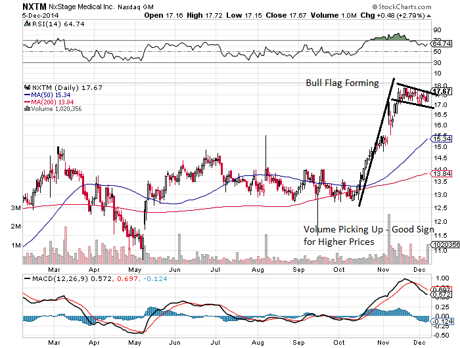Click the blue MA(50) line swatch
The height and width of the screenshot is (348, 460).
pos(28,95)
